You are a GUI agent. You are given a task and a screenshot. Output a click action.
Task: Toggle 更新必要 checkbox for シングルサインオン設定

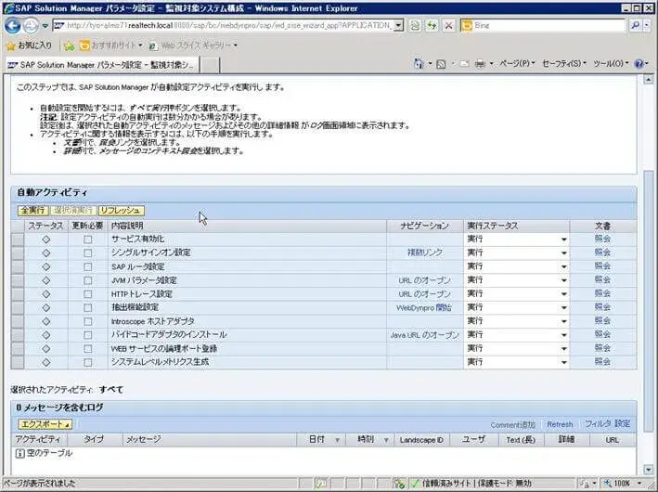(88, 253)
